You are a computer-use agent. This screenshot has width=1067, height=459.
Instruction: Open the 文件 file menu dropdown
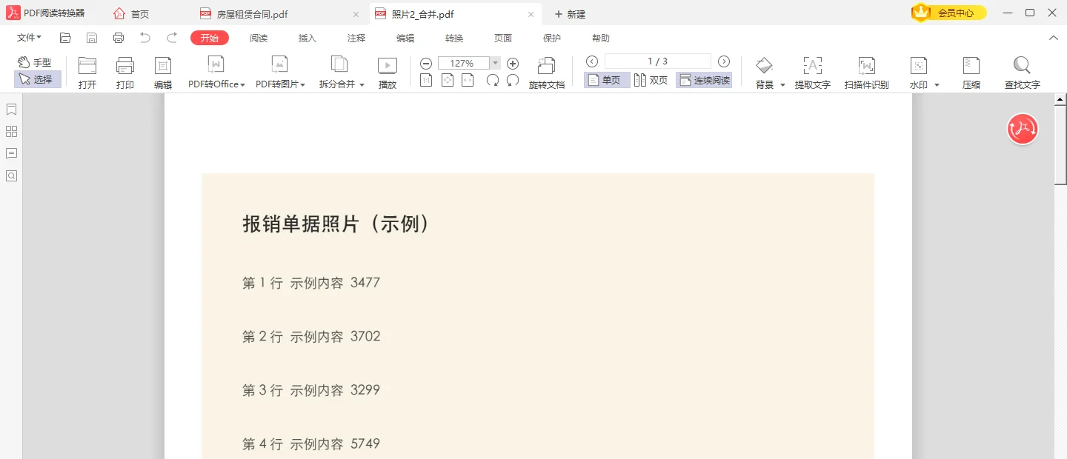click(x=30, y=38)
